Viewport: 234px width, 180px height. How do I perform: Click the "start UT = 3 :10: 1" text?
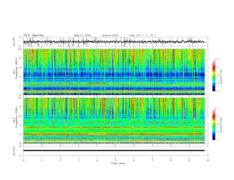pos(142,35)
